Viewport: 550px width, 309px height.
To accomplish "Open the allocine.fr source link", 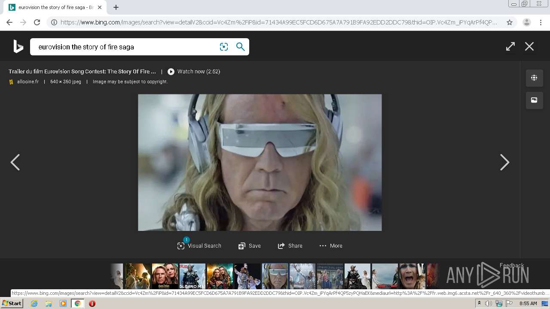I will [28, 82].
